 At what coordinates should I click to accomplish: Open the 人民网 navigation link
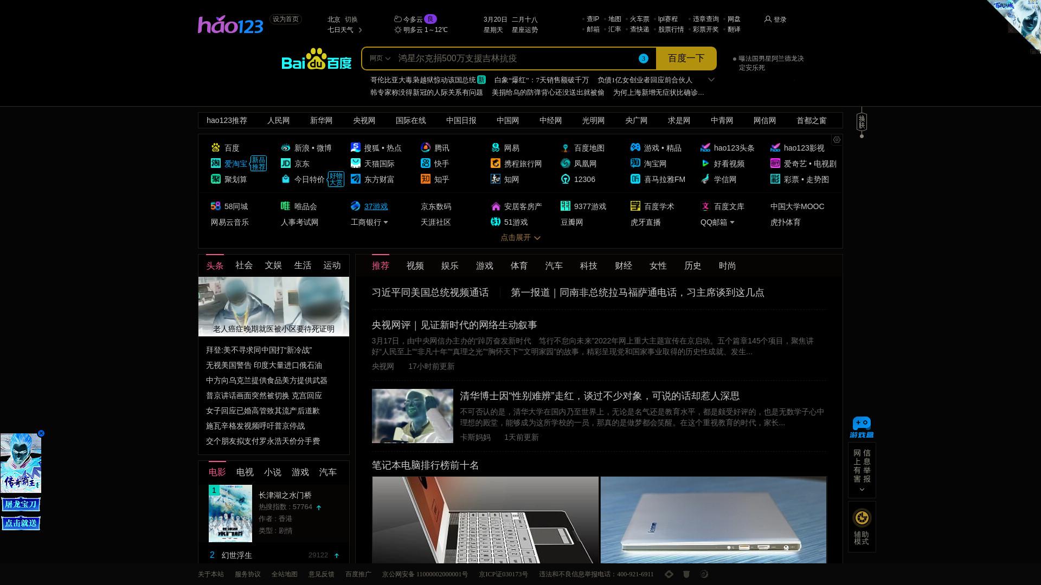(x=279, y=121)
